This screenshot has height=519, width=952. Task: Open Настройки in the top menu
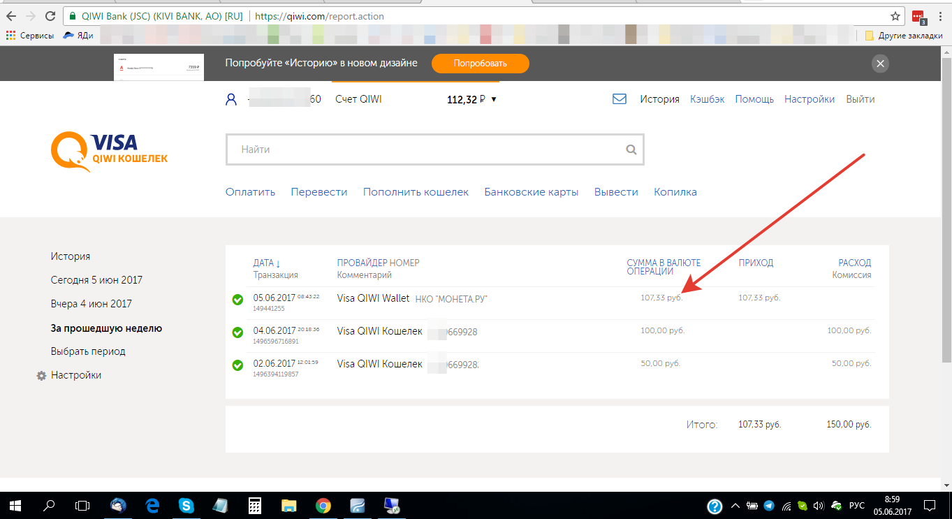810,99
